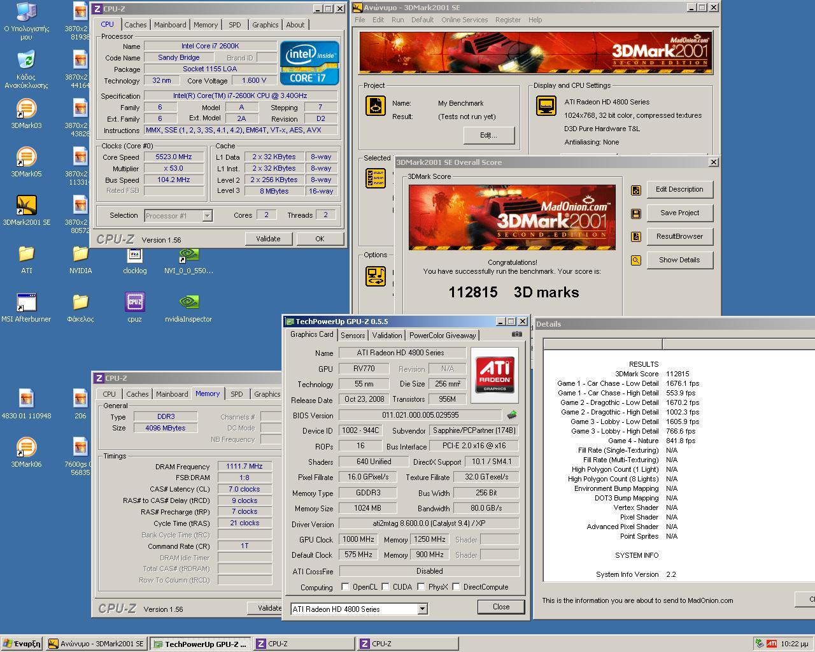
Task: Click the ResultBrowser icon
Action: pyautogui.click(x=635, y=237)
